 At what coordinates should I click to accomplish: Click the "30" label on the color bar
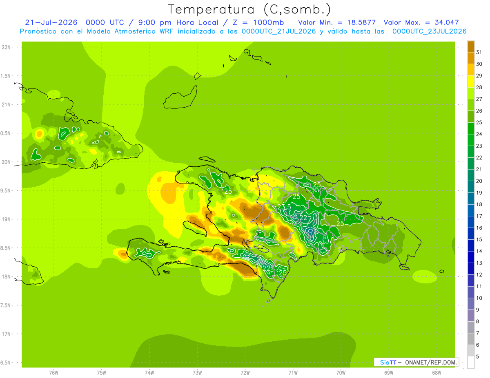479,64
